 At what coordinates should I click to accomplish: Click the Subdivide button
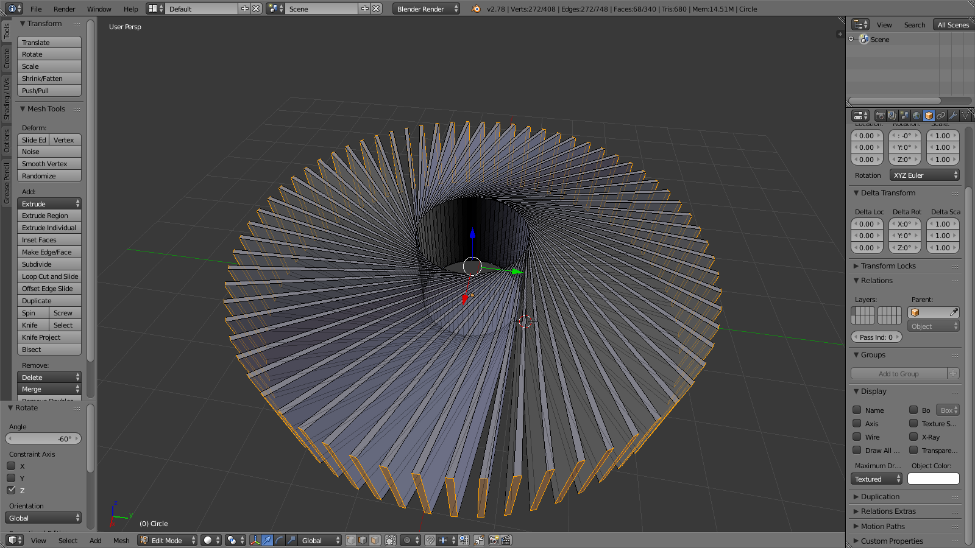click(49, 264)
